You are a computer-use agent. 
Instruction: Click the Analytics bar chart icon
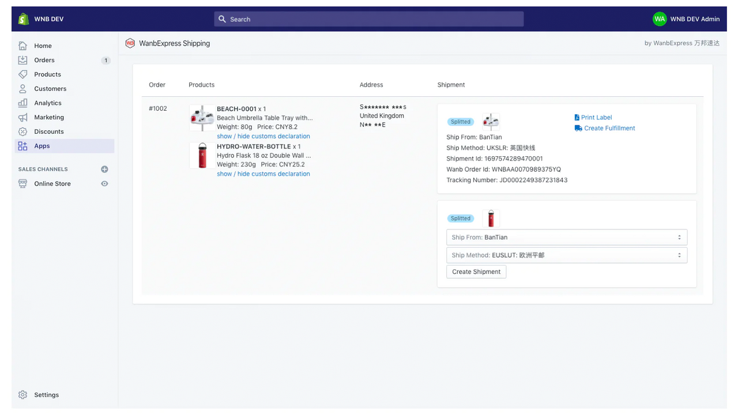22,103
